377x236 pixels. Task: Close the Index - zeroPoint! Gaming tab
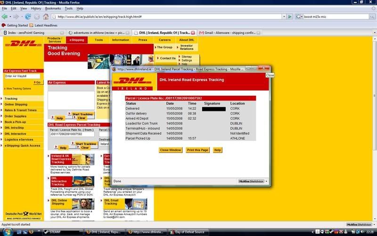[x=62, y=33]
